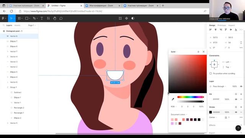Viewport: 245px width, 138px height.
Task: Open advanced stroke options menu
Action: pos(241,117)
